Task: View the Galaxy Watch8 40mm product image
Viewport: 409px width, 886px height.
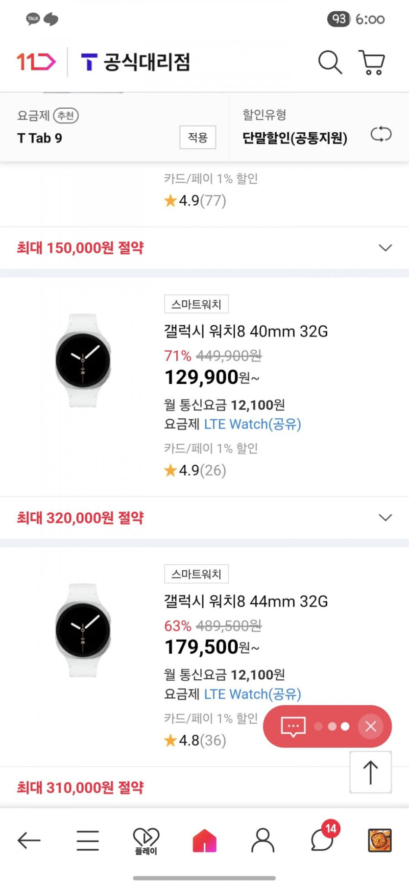Action: click(x=83, y=360)
